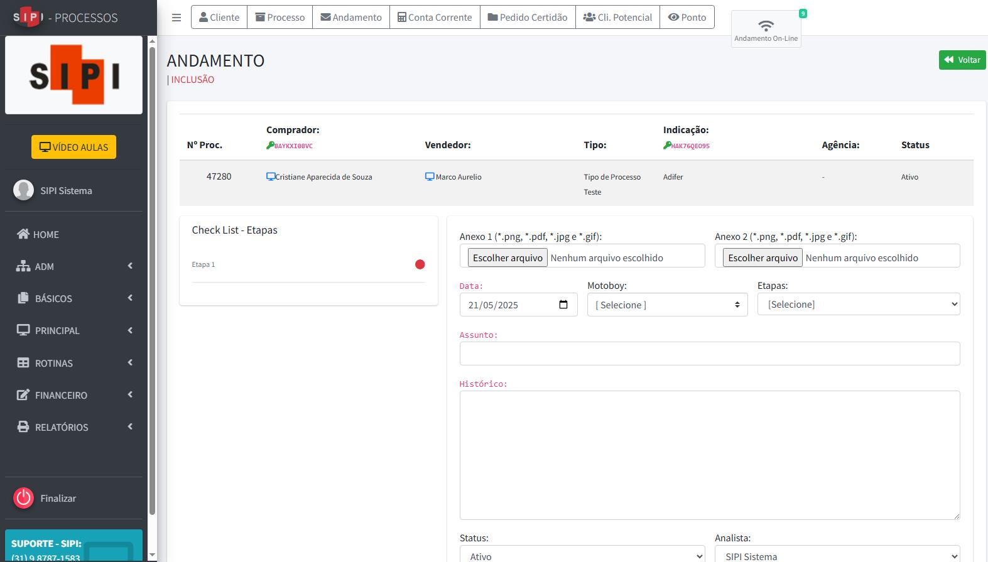The width and height of the screenshot is (988, 562).
Task: Click the sidebar scrollbar down arrow
Action: [152, 556]
